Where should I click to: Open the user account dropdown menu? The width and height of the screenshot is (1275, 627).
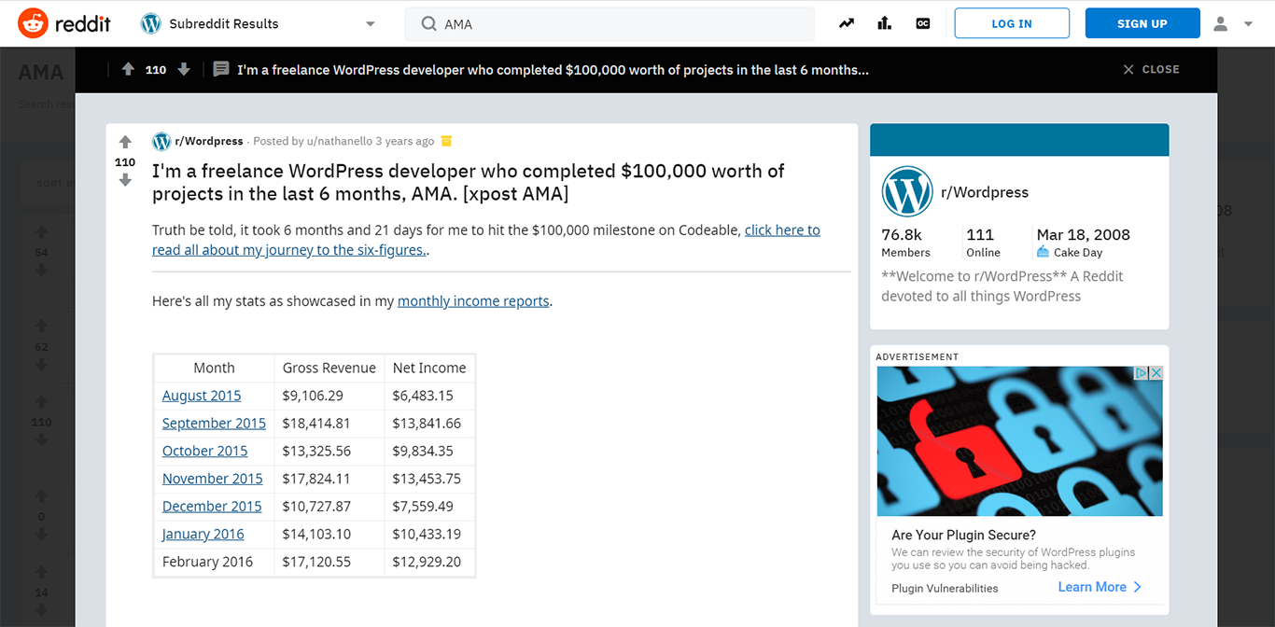[x=1233, y=24]
